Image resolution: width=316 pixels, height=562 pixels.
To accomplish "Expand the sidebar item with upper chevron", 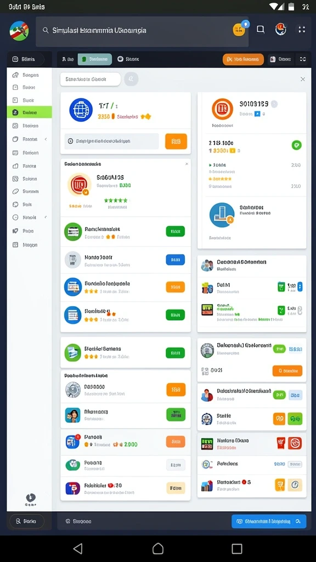I will point(30,139).
